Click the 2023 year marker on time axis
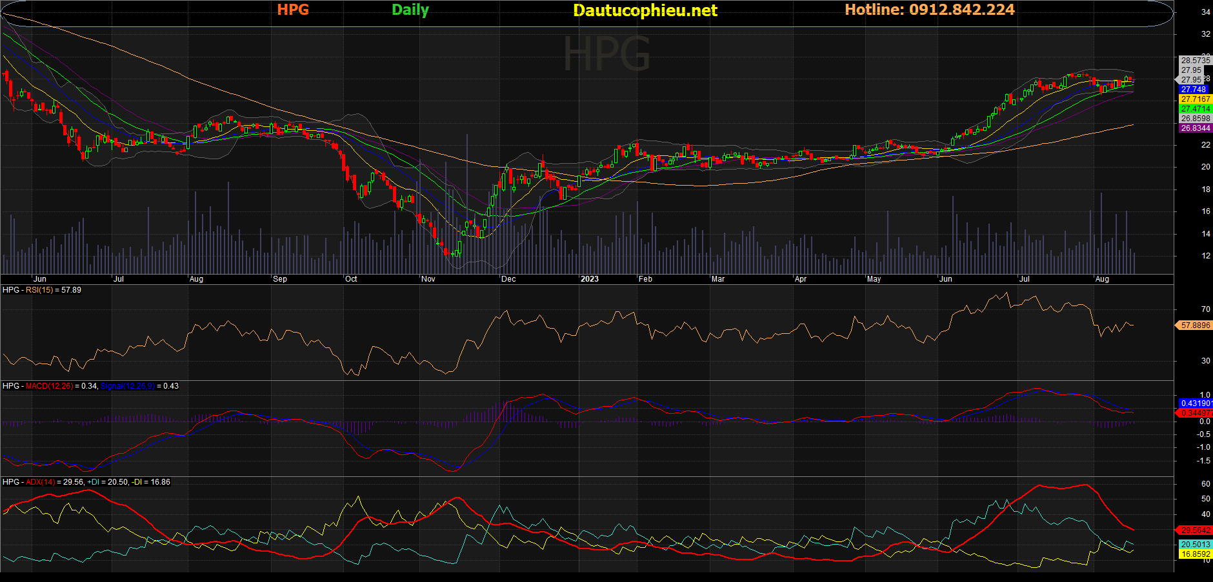The height and width of the screenshot is (582, 1213). (x=589, y=279)
